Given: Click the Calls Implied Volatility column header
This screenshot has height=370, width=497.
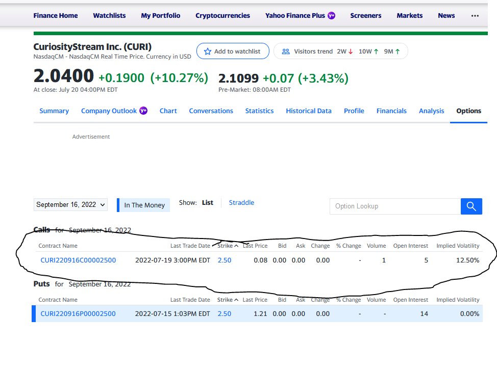Looking at the screenshot, I should [x=458, y=246].
